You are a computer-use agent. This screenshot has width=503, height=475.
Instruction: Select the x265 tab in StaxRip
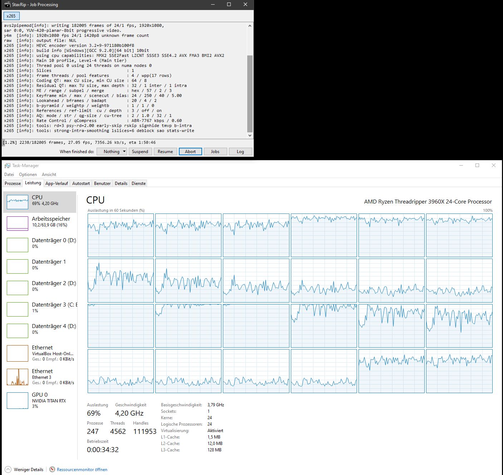click(11, 16)
